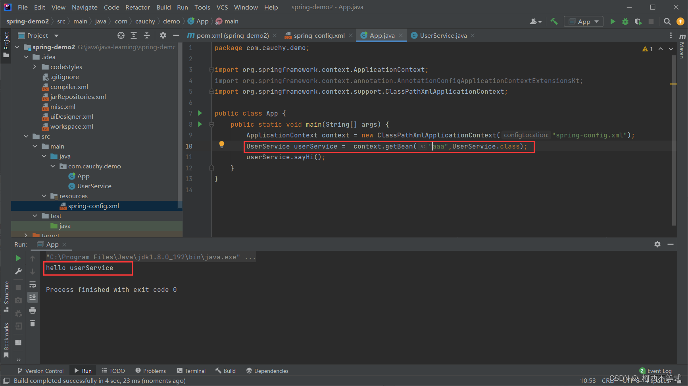Viewport: 688px width, 386px height.
Task: Open the Event Log
Action: click(655, 371)
